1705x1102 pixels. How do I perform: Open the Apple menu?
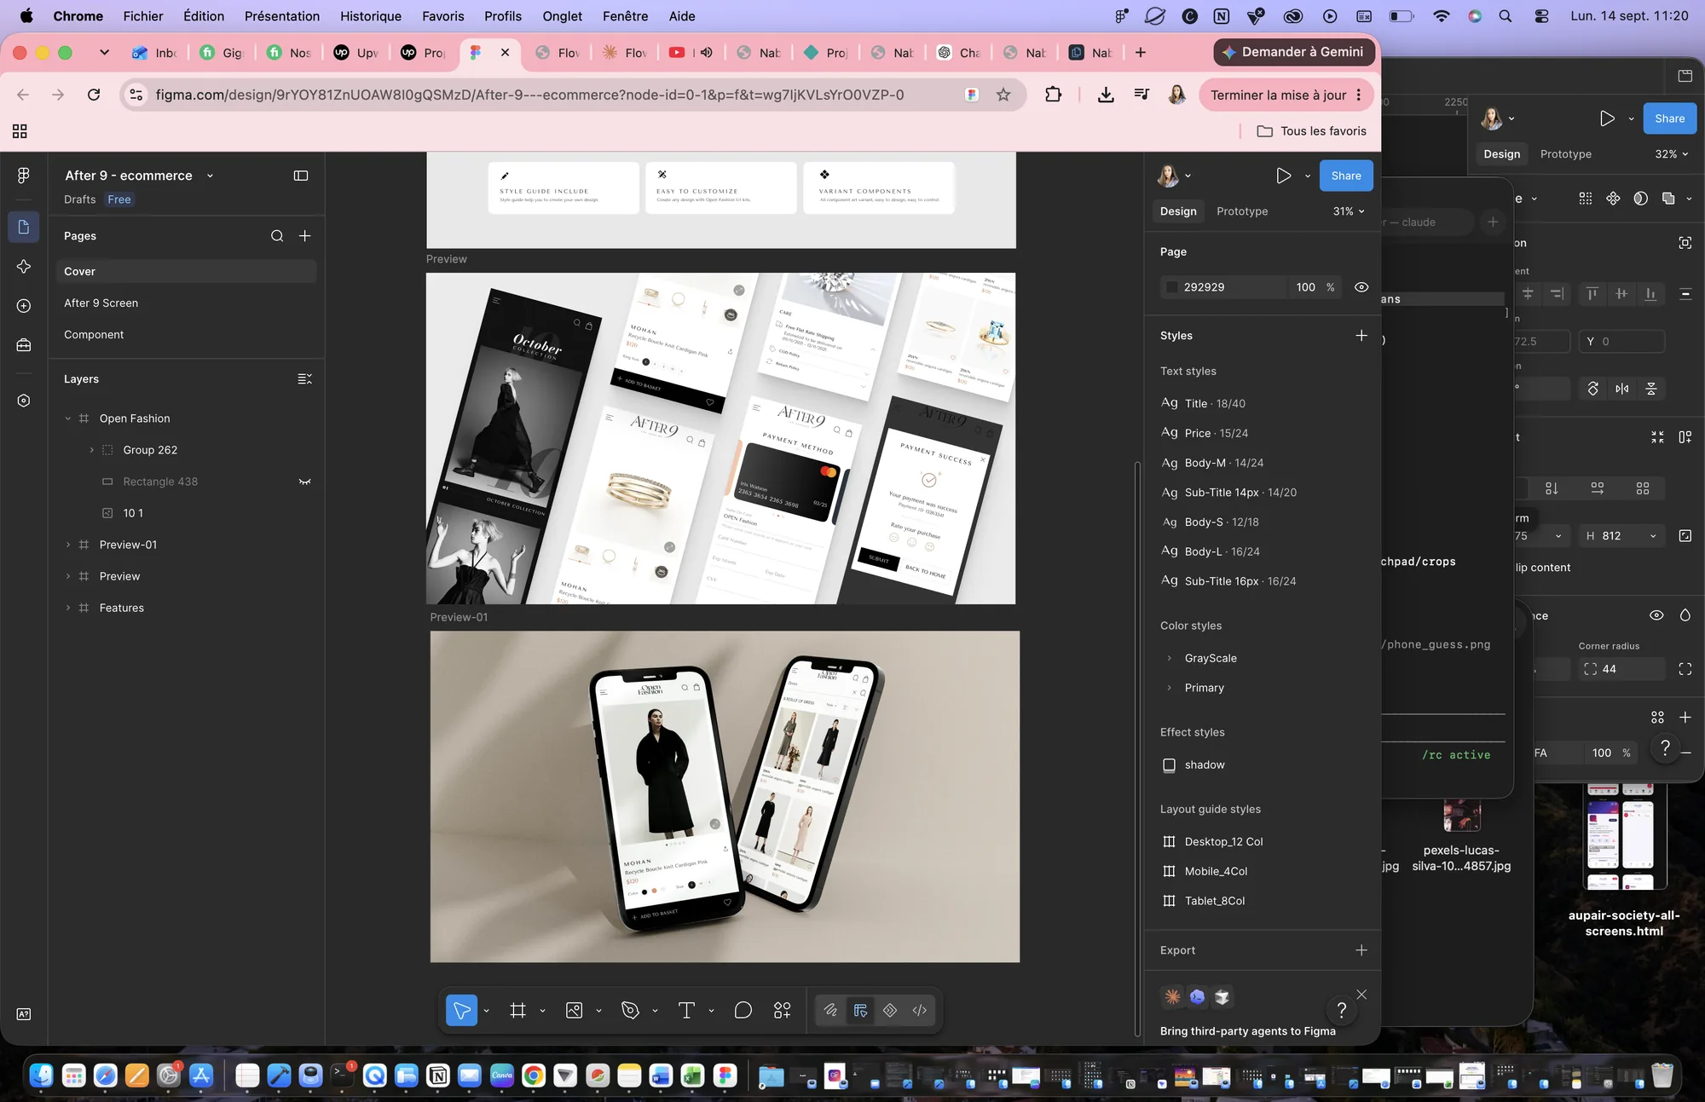tap(26, 16)
